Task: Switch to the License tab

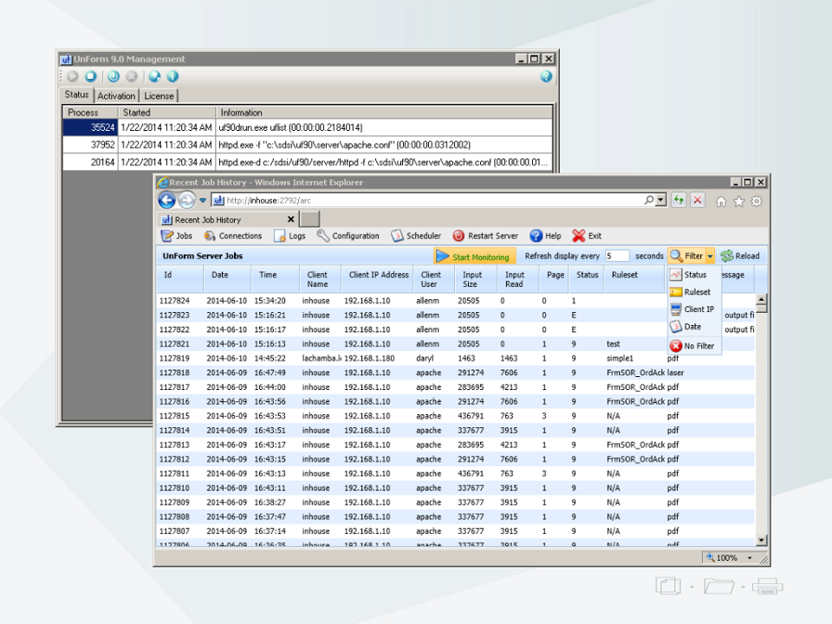Action: coord(159,96)
